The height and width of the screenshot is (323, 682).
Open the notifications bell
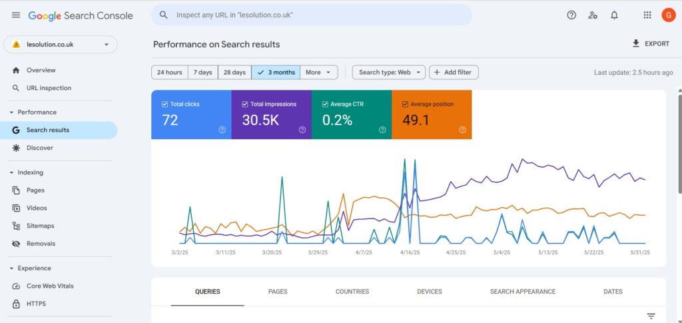coord(614,15)
